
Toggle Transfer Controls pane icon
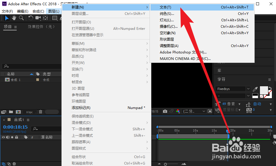point(9,164)
